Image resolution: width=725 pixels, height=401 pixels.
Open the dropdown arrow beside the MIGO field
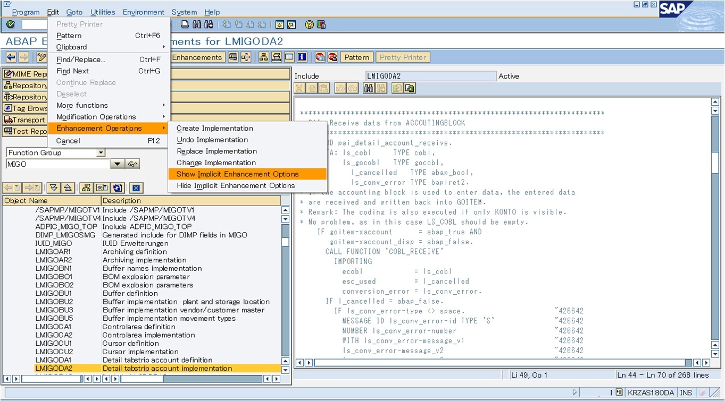point(117,164)
